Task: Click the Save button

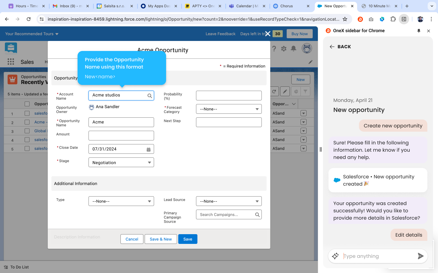Action: coord(188,239)
